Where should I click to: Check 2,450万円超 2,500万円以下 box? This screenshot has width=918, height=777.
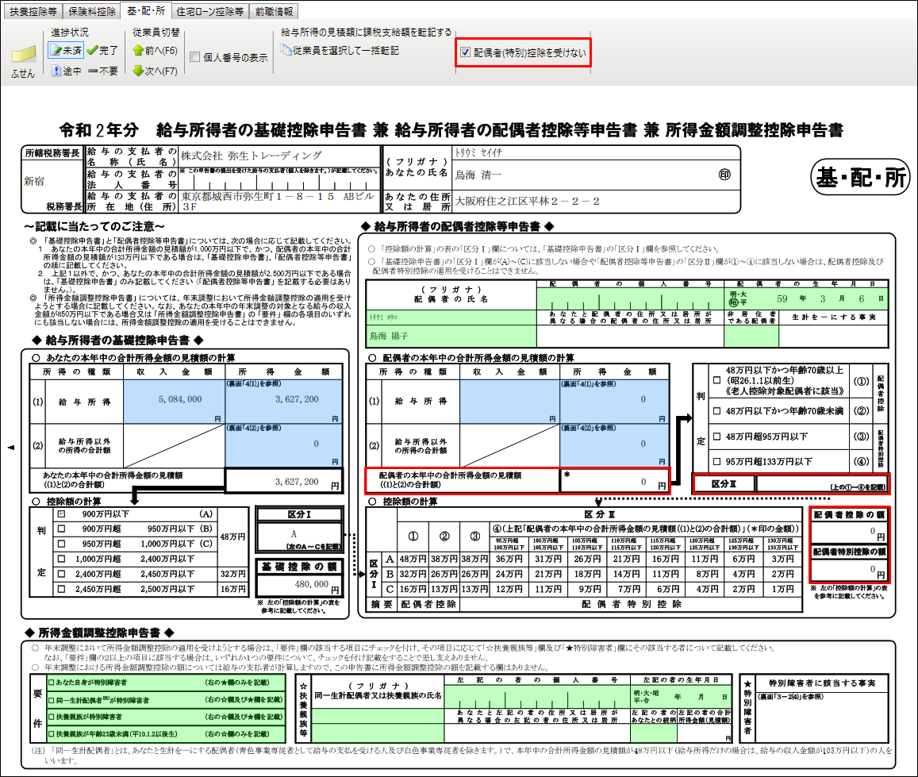point(61,590)
